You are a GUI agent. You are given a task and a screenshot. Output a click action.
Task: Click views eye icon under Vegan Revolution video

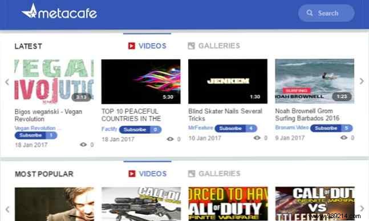[x=83, y=144]
